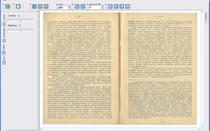The image size is (210, 131).
Task: Click the 'page 4 of 124' label
Action: 95,4
